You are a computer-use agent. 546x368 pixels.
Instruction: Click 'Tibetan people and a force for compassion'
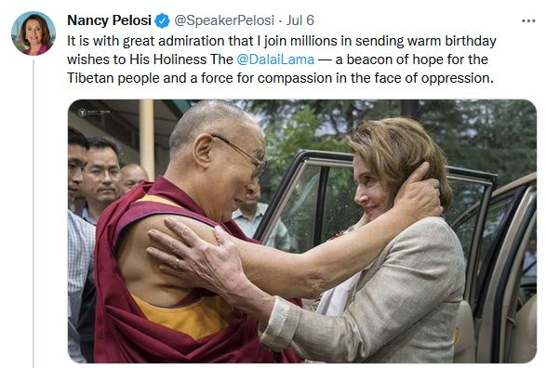200,78
